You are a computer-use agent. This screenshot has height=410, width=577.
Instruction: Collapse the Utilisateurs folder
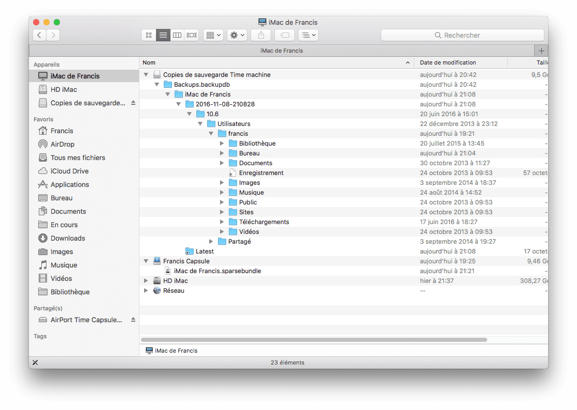[x=200, y=124]
